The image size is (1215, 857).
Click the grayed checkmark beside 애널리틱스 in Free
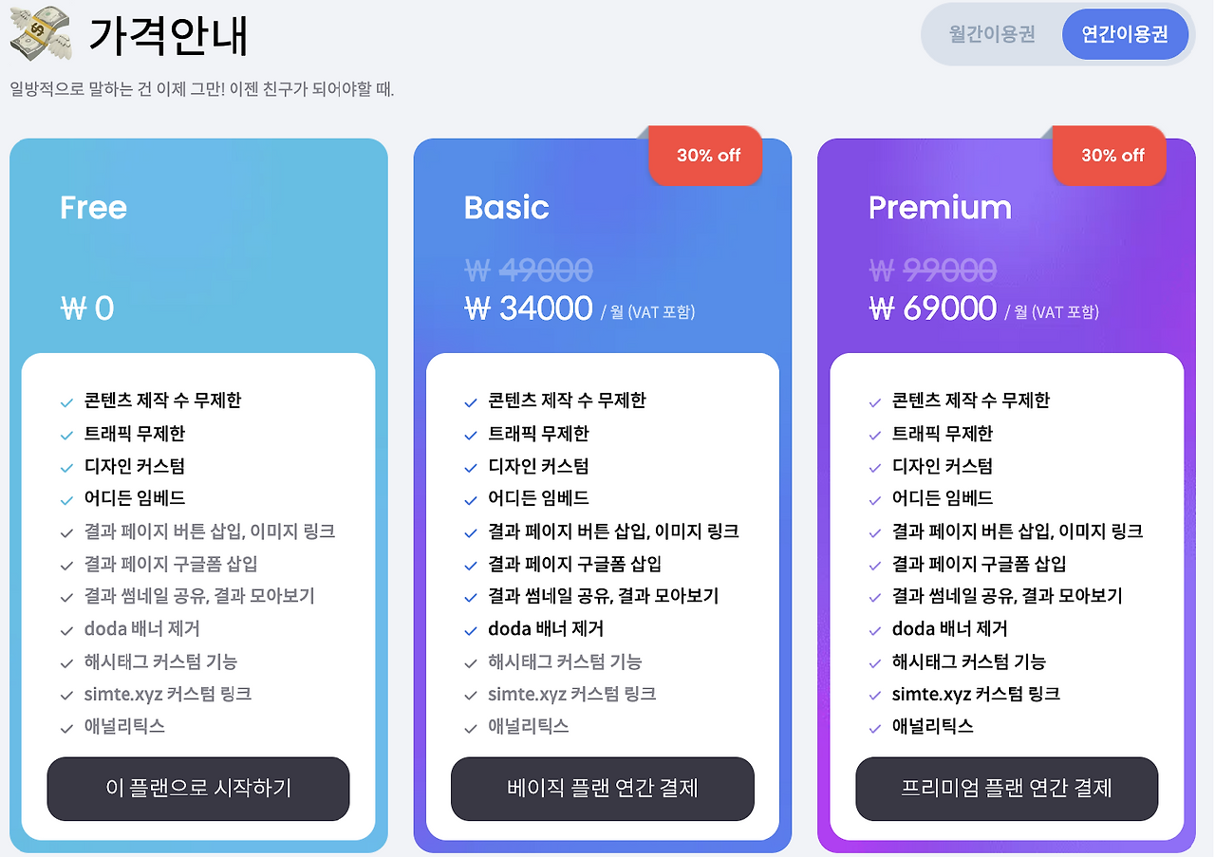(66, 728)
